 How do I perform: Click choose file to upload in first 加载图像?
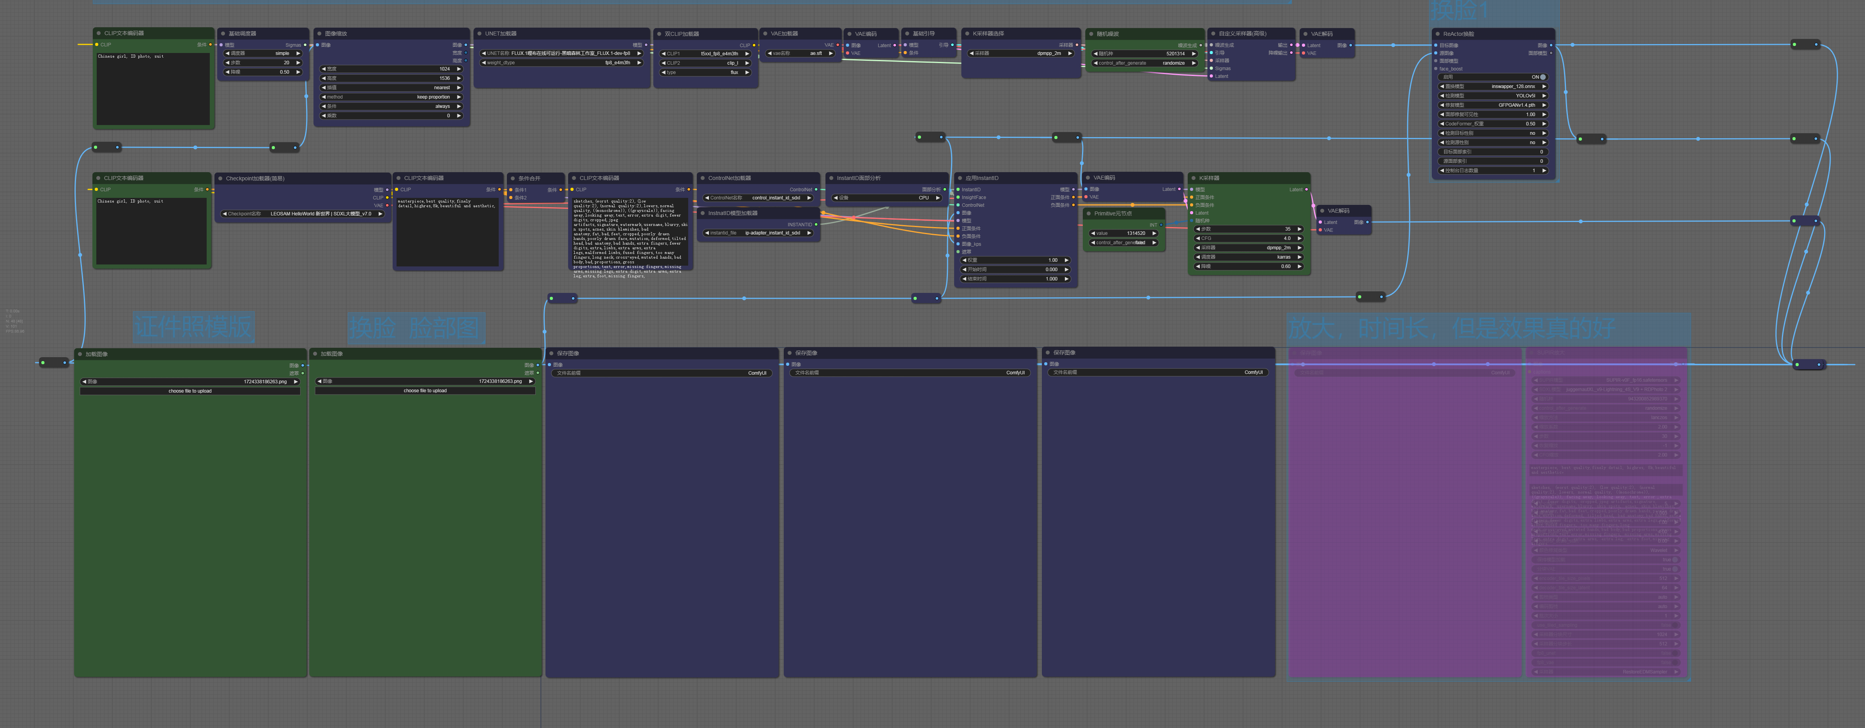point(190,391)
